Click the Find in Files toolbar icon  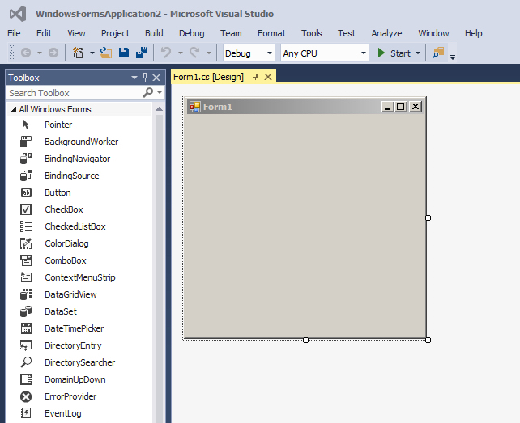pos(438,53)
